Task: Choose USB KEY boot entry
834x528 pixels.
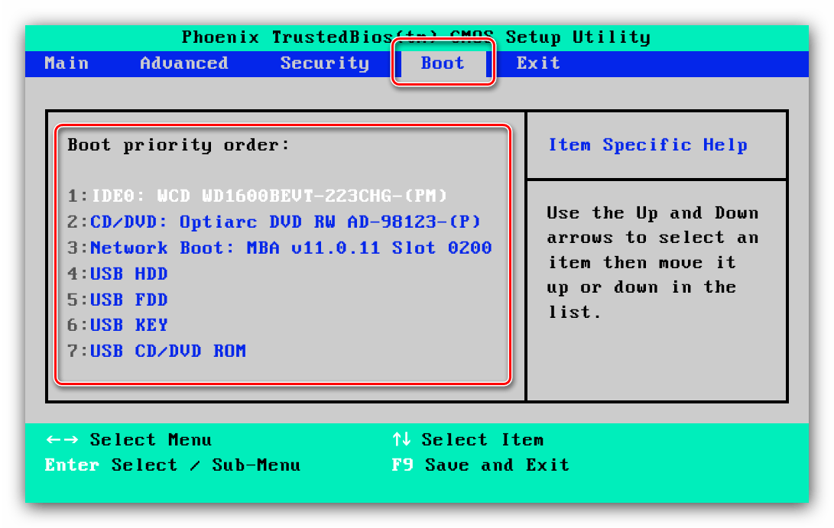Action: click(118, 325)
